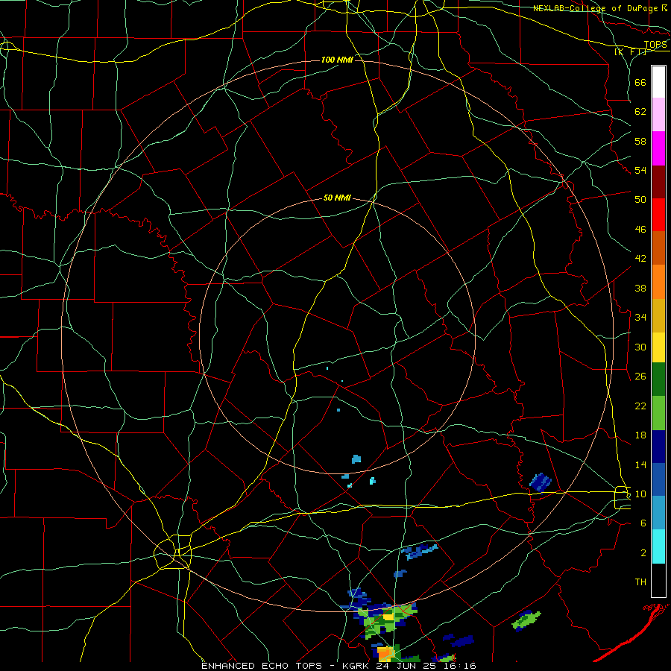
Task: Click the yellow legend swatch
Action: click(x=658, y=347)
